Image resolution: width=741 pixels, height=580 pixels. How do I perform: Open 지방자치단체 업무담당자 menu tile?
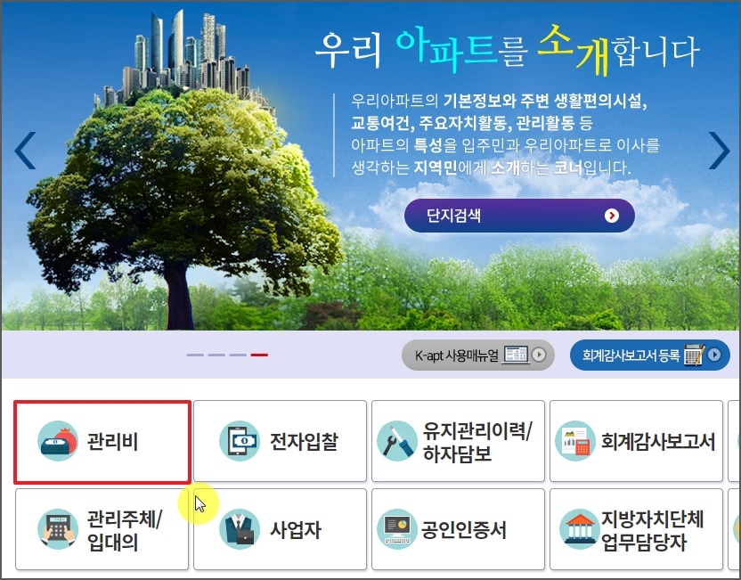636,529
